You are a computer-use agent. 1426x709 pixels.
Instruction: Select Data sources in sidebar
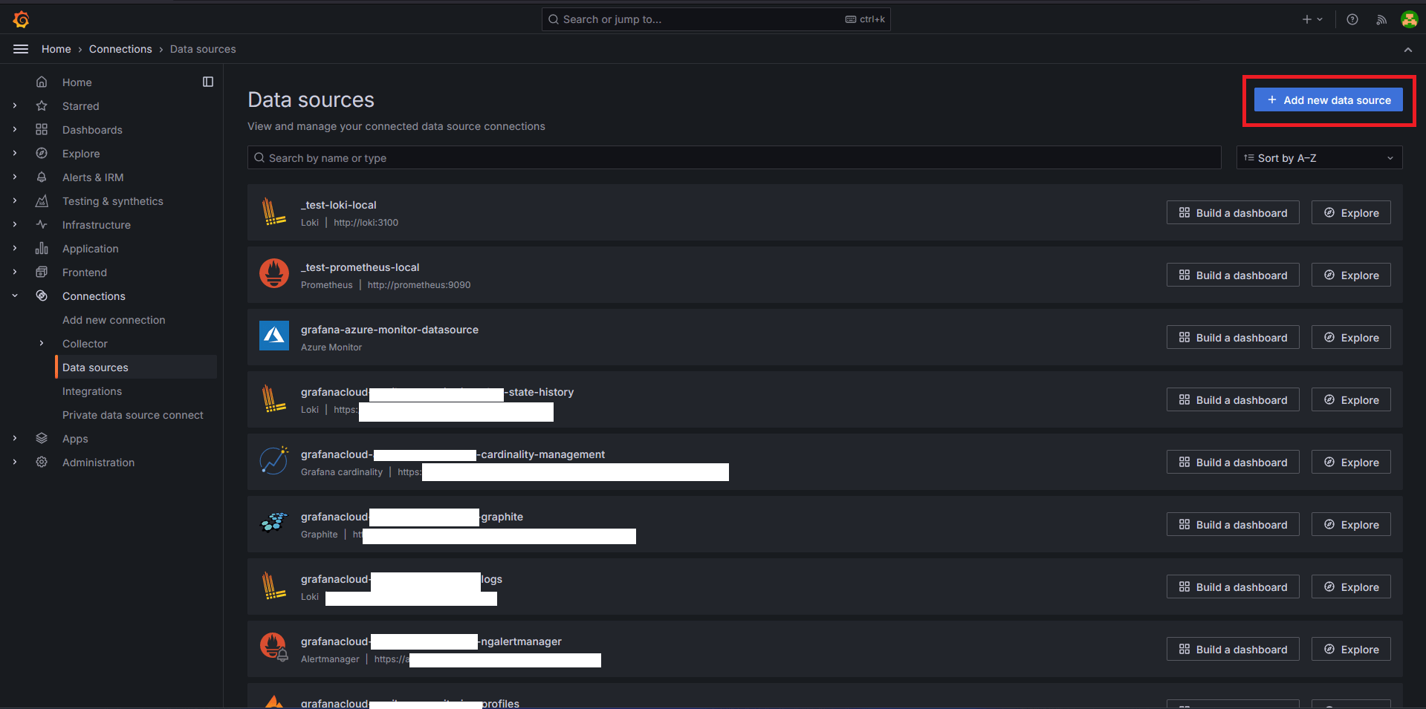137,367
